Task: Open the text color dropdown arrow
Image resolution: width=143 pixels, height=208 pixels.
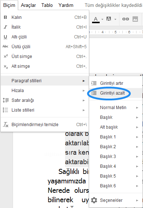Action: tap(102, 19)
